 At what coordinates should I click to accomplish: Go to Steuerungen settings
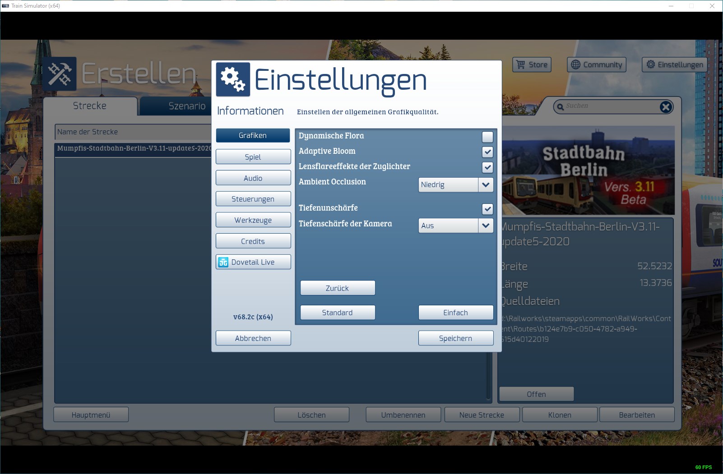253,199
